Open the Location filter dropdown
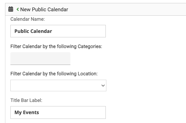 pyautogui.click(x=58, y=85)
